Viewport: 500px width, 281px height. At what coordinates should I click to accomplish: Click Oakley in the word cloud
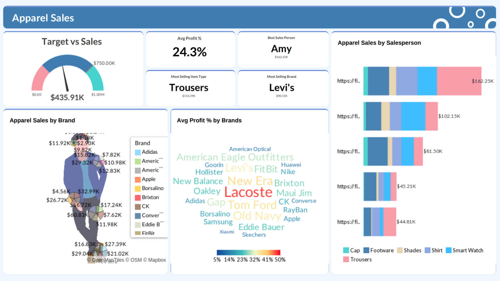click(x=207, y=191)
